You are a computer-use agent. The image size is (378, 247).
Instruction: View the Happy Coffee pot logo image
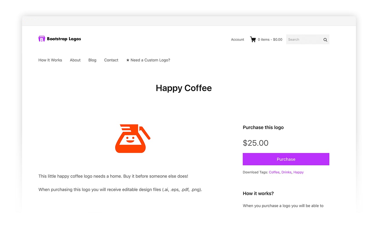point(133,138)
